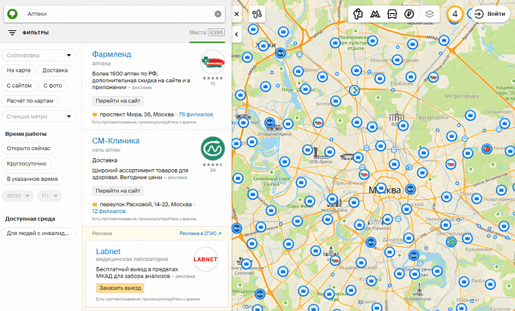Click the crown pin over the Москва label

coord(381,188)
